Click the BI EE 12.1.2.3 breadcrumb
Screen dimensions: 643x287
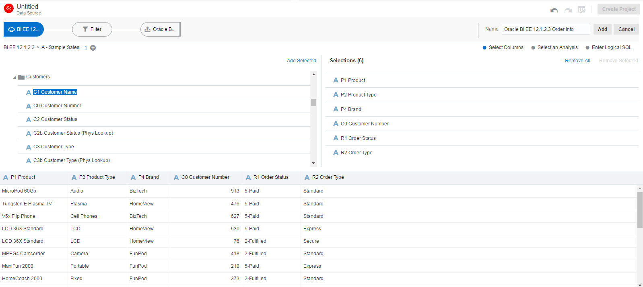pyautogui.click(x=19, y=47)
